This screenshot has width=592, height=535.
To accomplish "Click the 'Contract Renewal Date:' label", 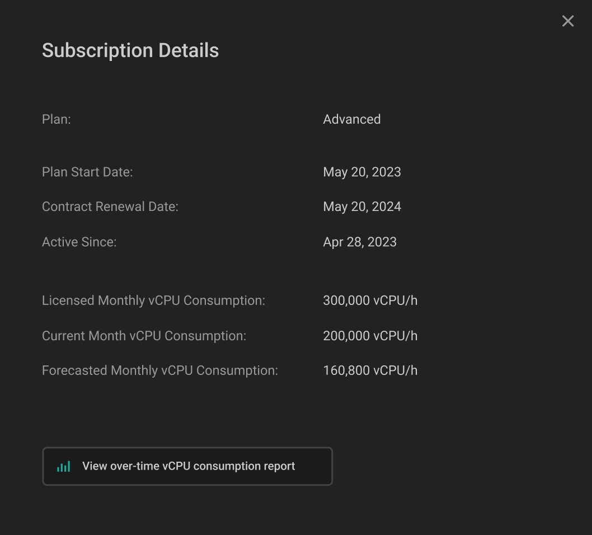I will (x=110, y=207).
